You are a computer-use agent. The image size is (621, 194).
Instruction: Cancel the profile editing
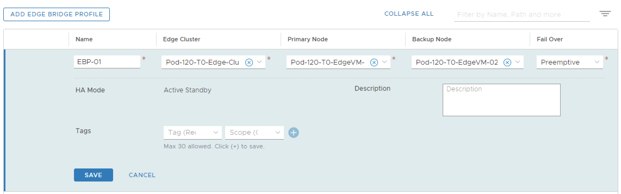tap(142, 175)
